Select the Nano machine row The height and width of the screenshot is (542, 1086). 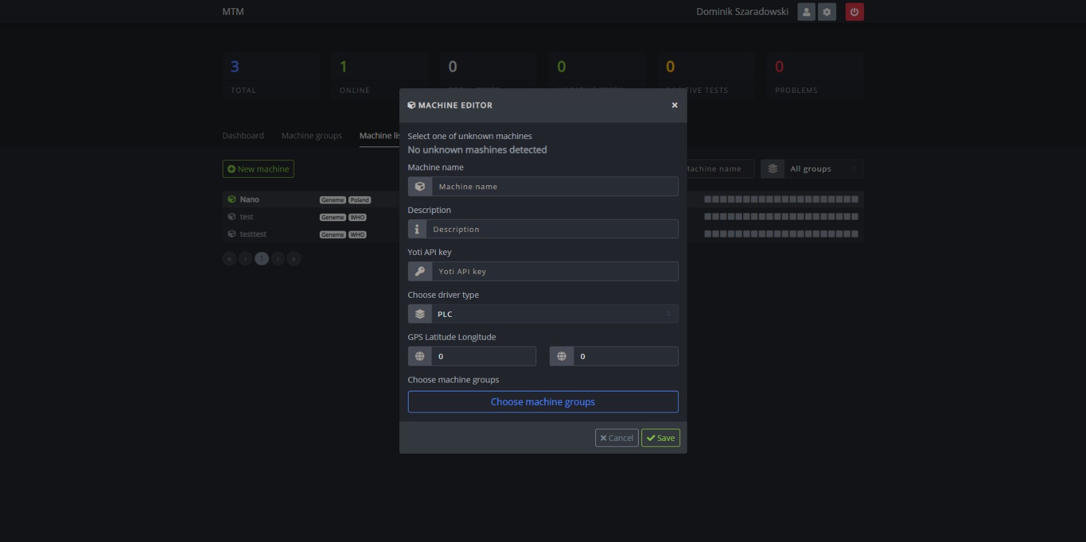(x=249, y=199)
